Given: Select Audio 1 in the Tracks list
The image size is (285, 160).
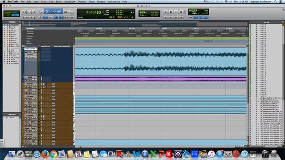Looking at the screenshot, I should pos(14,56).
